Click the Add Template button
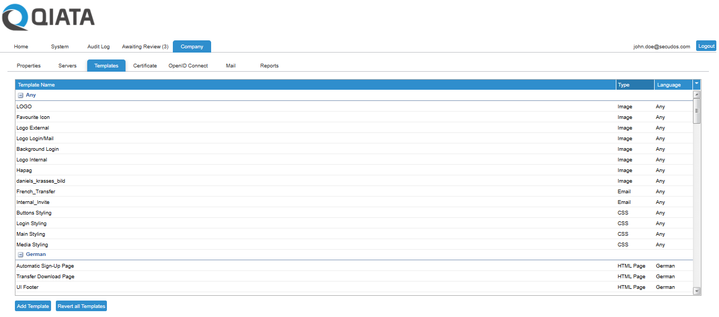Viewport: 719px width, 317px height. coord(32,306)
